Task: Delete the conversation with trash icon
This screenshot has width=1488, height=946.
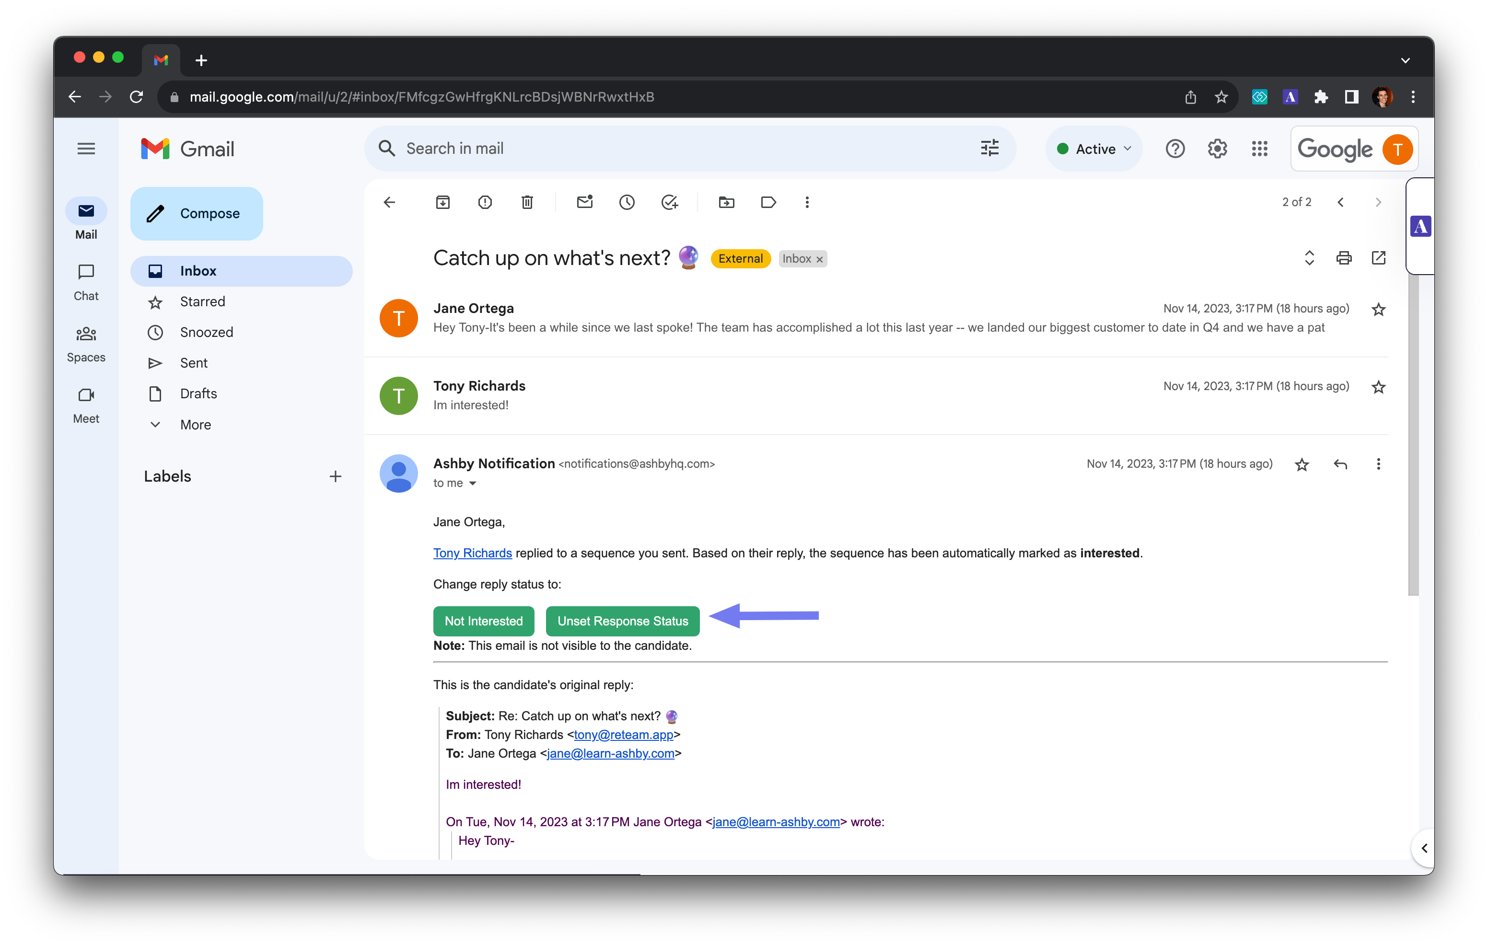Action: point(527,202)
